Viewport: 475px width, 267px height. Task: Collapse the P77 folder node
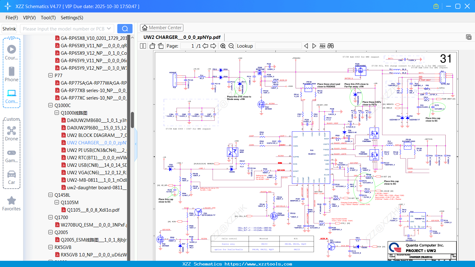click(51, 76)
